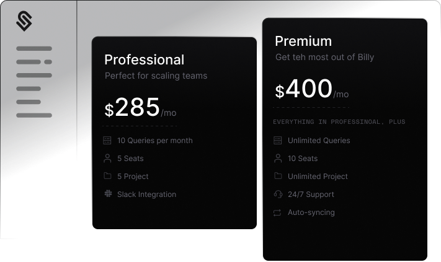Click the person icon next to 10 Seats
This screenshot has height=262, width=441.
point(277,159)
